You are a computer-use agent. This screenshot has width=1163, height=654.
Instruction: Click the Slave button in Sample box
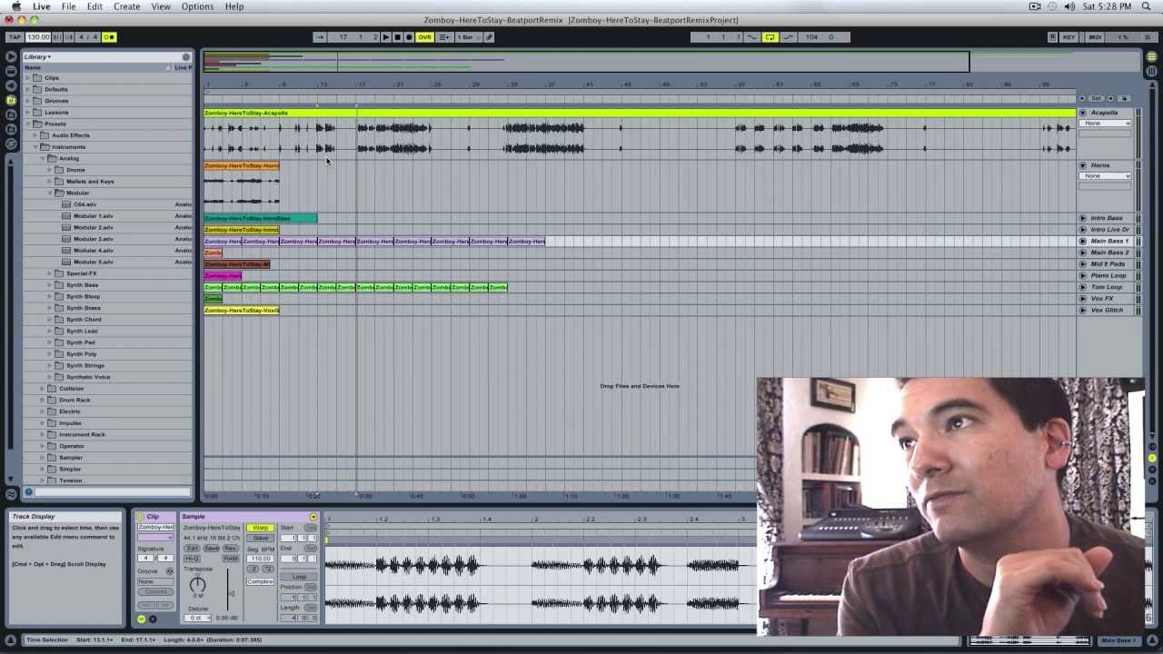click(x=261, y=538)
